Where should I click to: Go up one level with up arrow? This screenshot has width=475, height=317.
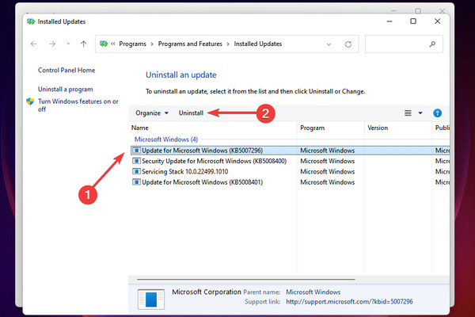(x=84, y=44)
